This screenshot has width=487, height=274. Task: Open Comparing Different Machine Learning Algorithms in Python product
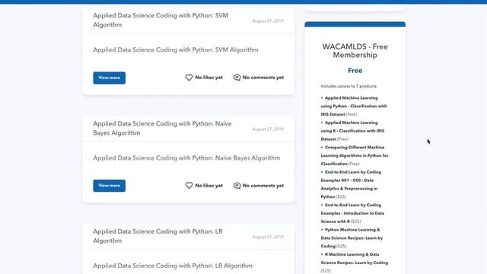355,155
